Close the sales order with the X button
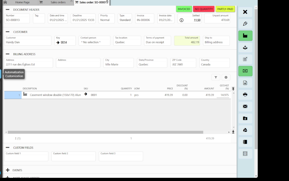Image resolution: width=289 pixels, height=181 pixels. click(x=245, y=12)
